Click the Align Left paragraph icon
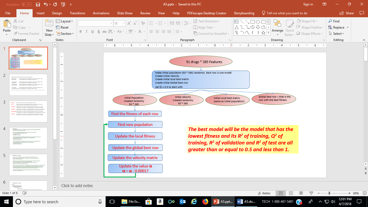Image resolution: width=368 pixels, height=207 pixels. pos(152,32)
